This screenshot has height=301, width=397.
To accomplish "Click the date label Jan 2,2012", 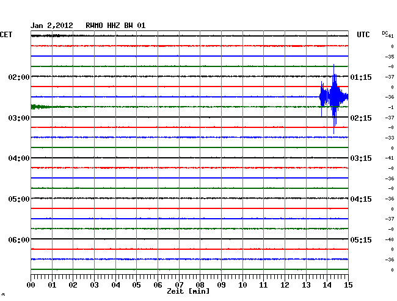I will point(52,26).
